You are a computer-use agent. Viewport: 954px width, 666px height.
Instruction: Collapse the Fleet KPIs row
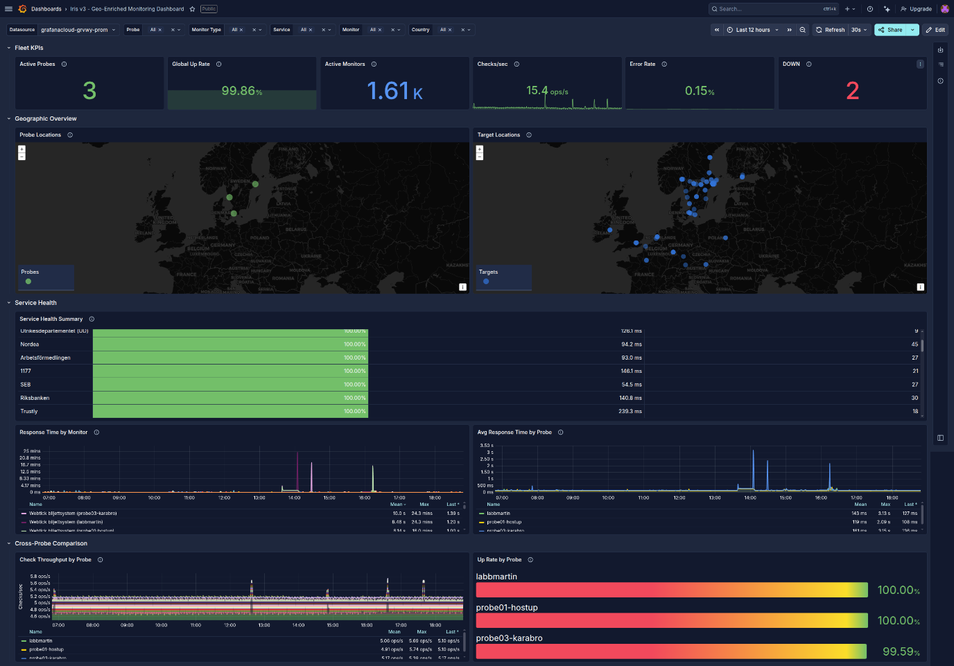coord(9,48)
